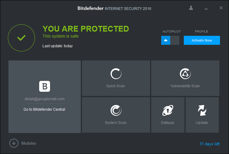Viewport: 229px width, 154px height.
Task: Close the Bitdefender window
Action: (221, 8)
